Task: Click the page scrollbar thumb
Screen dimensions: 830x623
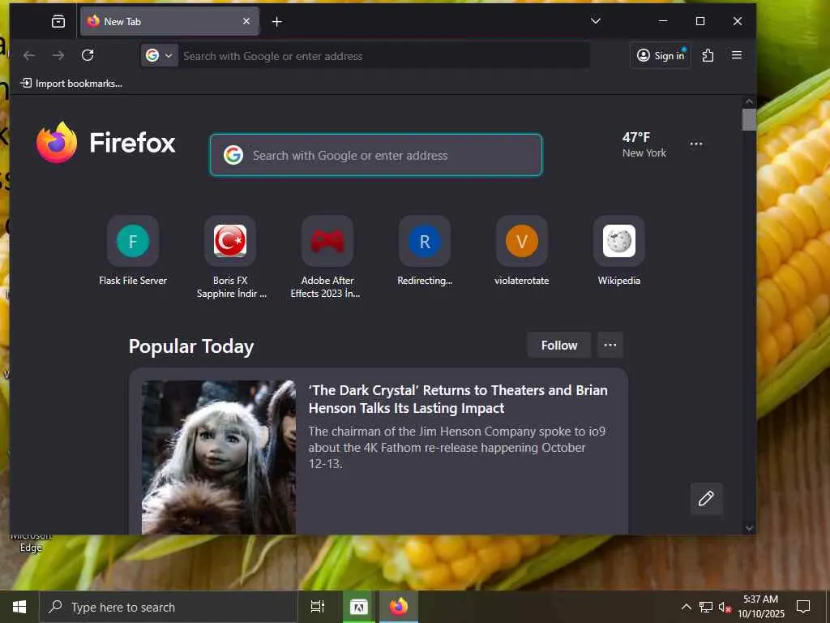Action: pyautogui.click(x=749, y=120)
